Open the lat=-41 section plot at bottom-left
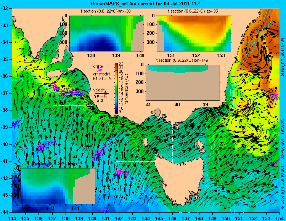The width and height of the screenshot is (286, 221). click(x=58, y=186)
